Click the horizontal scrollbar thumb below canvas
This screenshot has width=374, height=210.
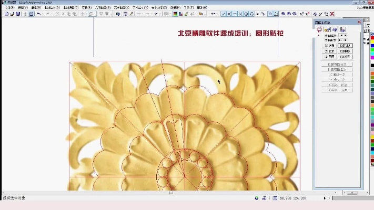(171, 193)
